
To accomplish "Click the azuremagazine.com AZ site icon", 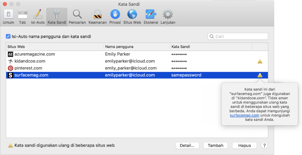I will point(10,54).
